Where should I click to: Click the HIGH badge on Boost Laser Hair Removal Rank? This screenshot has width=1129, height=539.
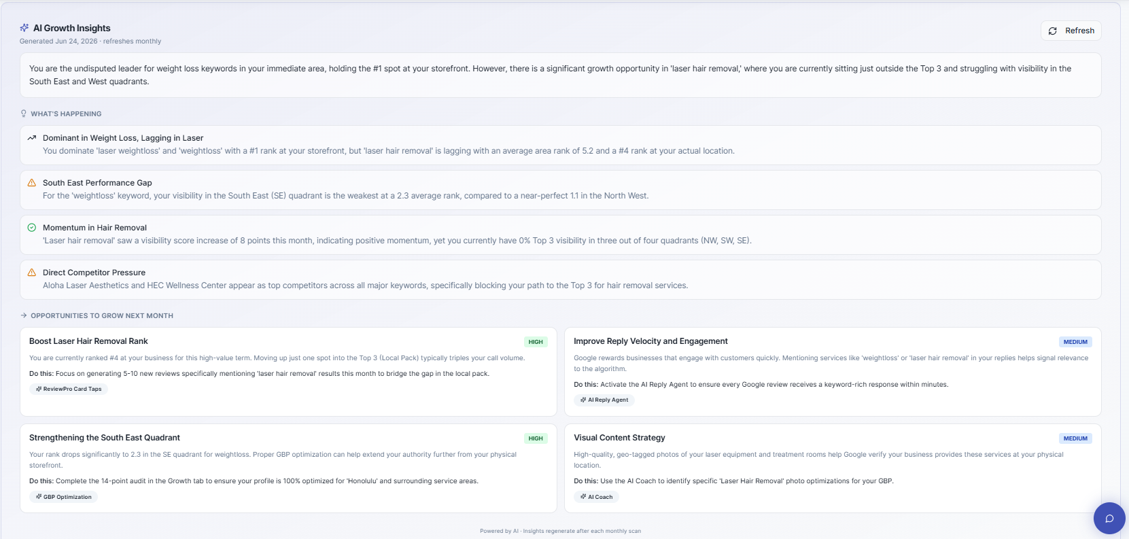click(x=536, y=342)
